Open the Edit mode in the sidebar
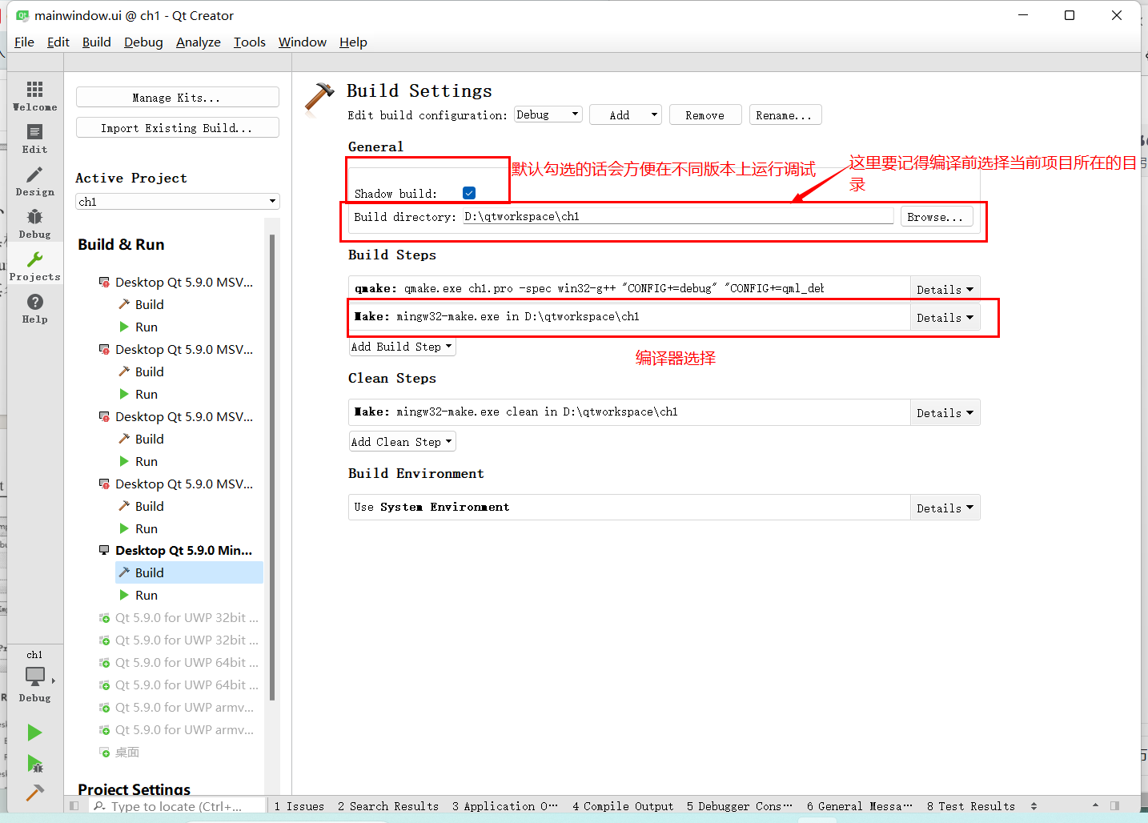The width and height of the screenshot is (1148, 823). point(34,139)
